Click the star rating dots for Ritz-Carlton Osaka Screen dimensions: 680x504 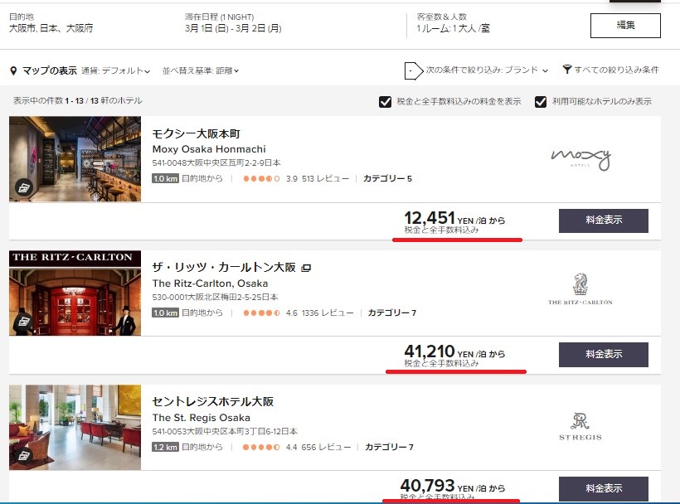(x=261, y=313)
